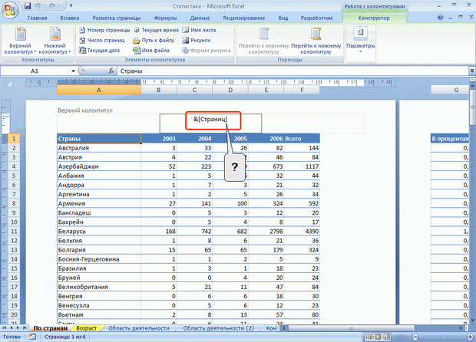Insert Номер страницы header element
The image size is (476, 342).
[104, 30]
